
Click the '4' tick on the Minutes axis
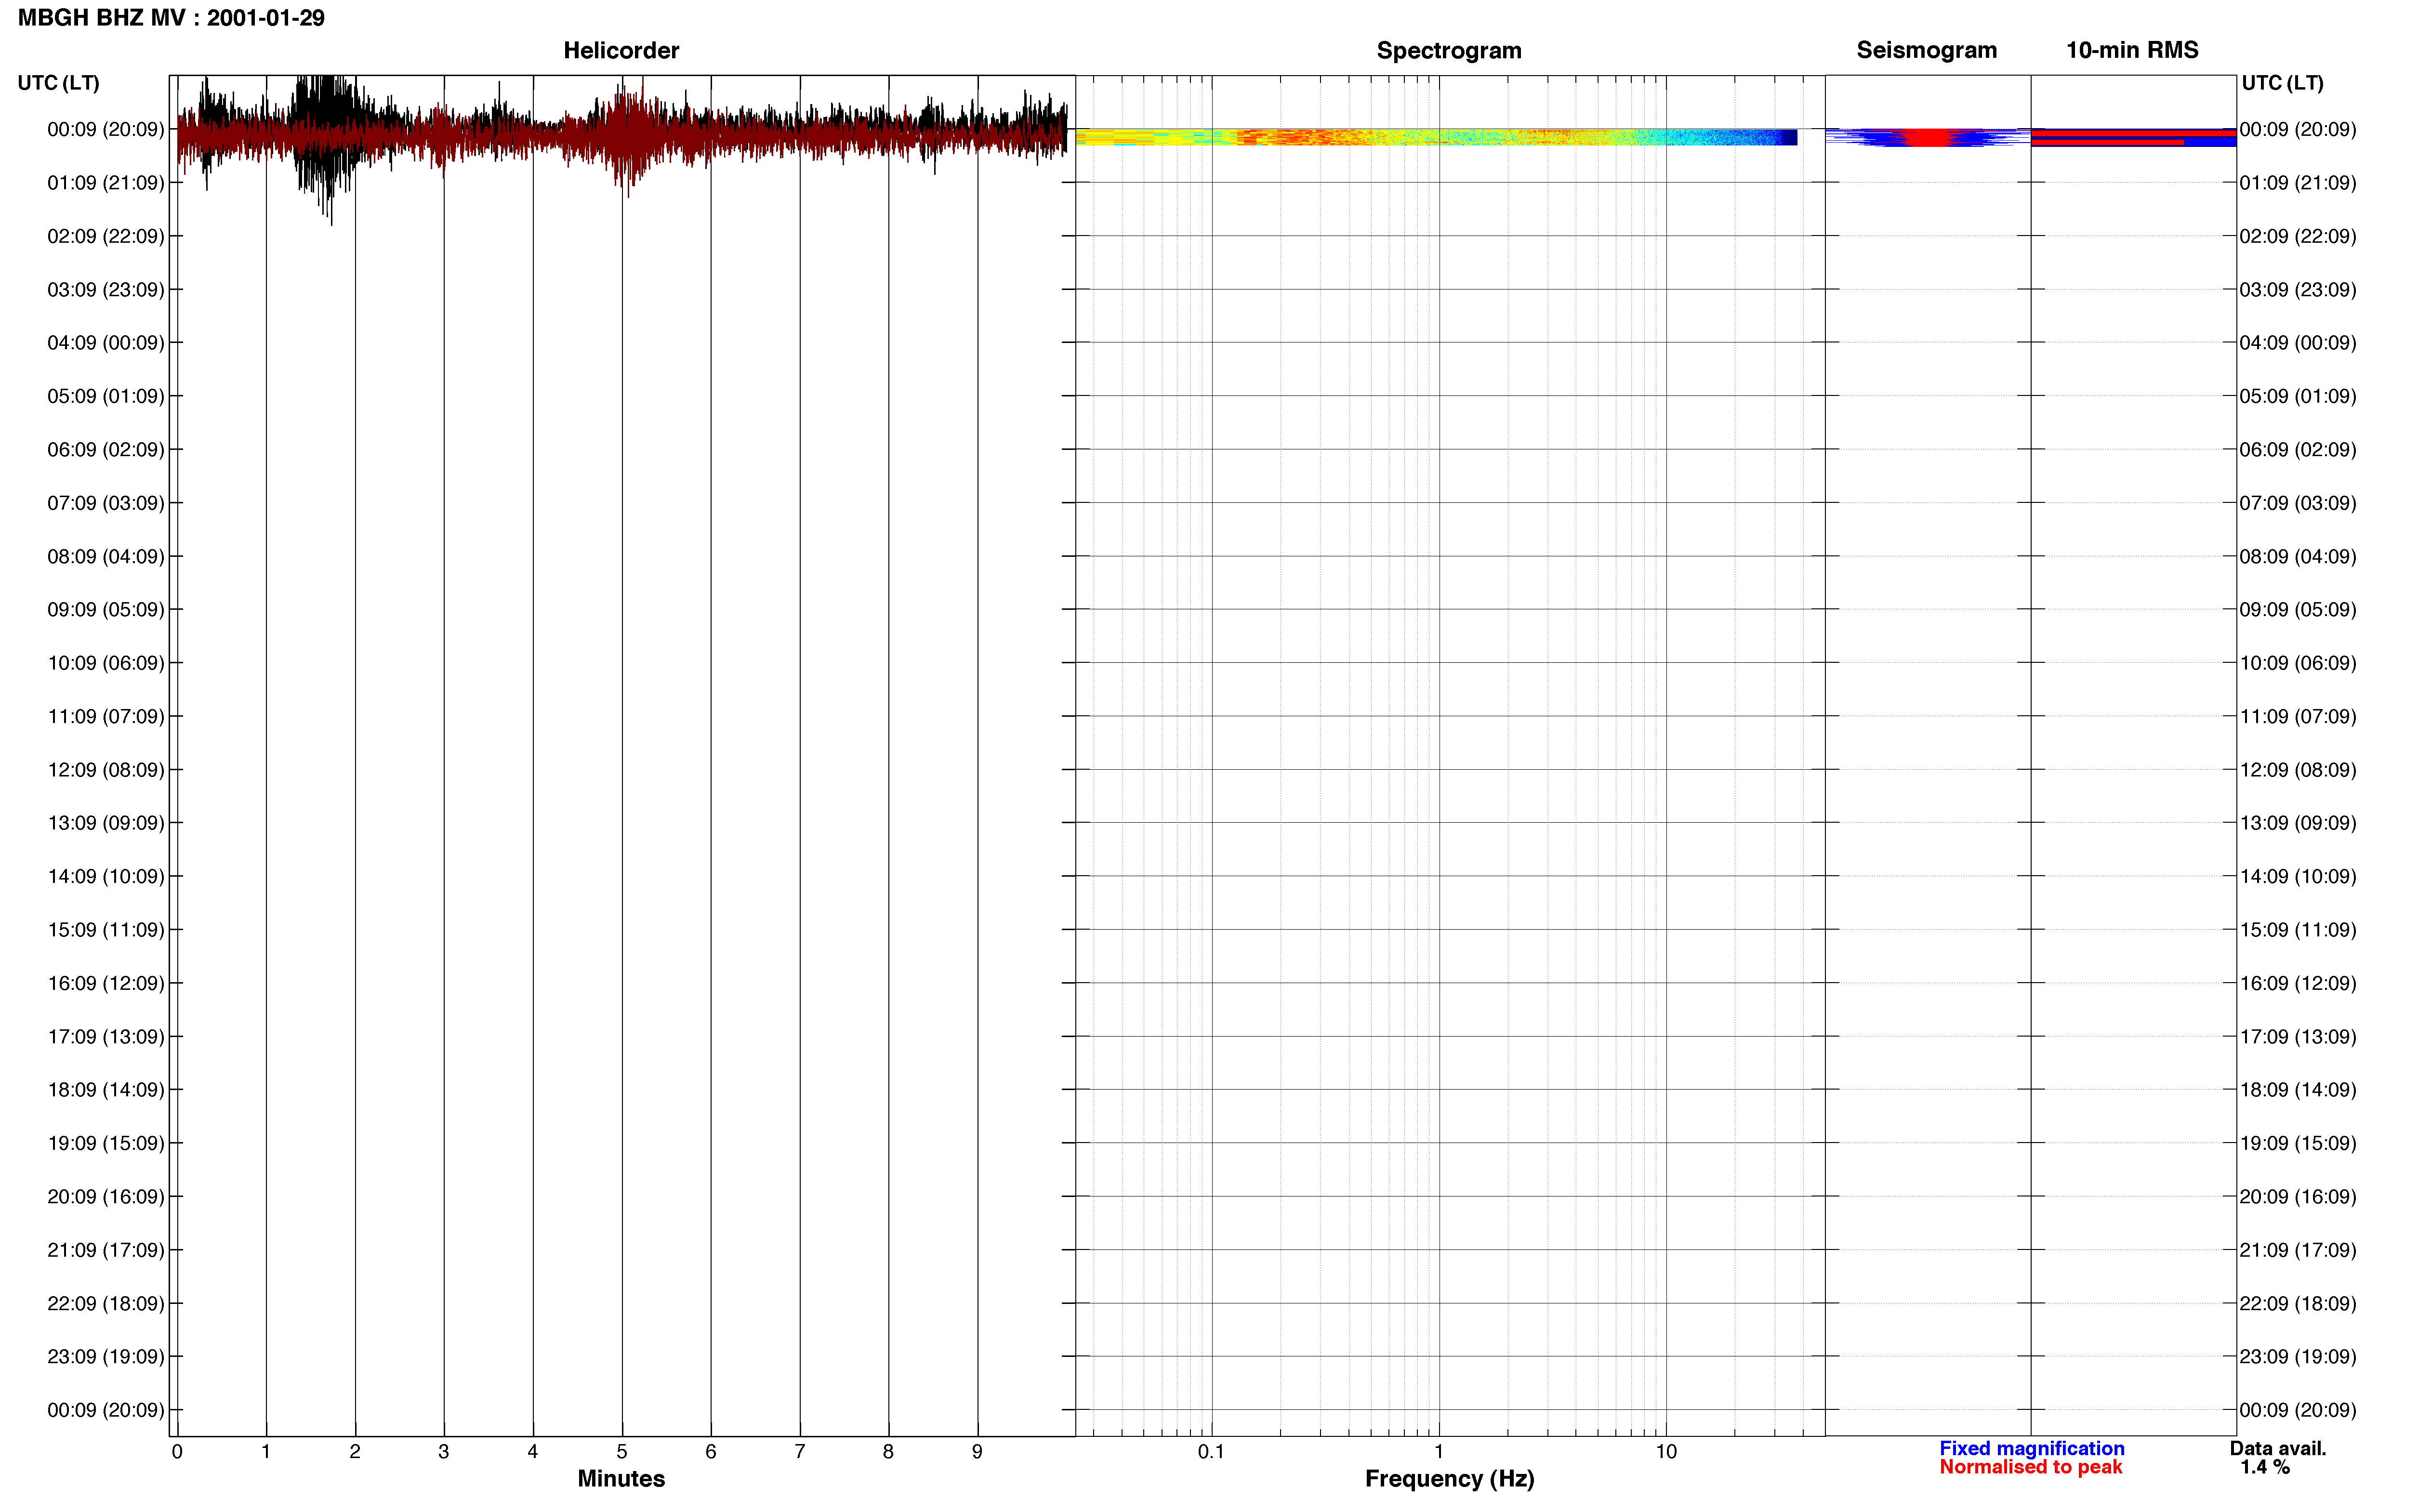(533, 1452)
